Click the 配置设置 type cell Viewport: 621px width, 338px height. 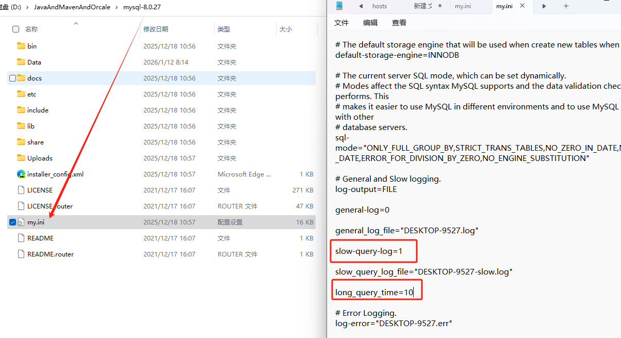[230, 222]
